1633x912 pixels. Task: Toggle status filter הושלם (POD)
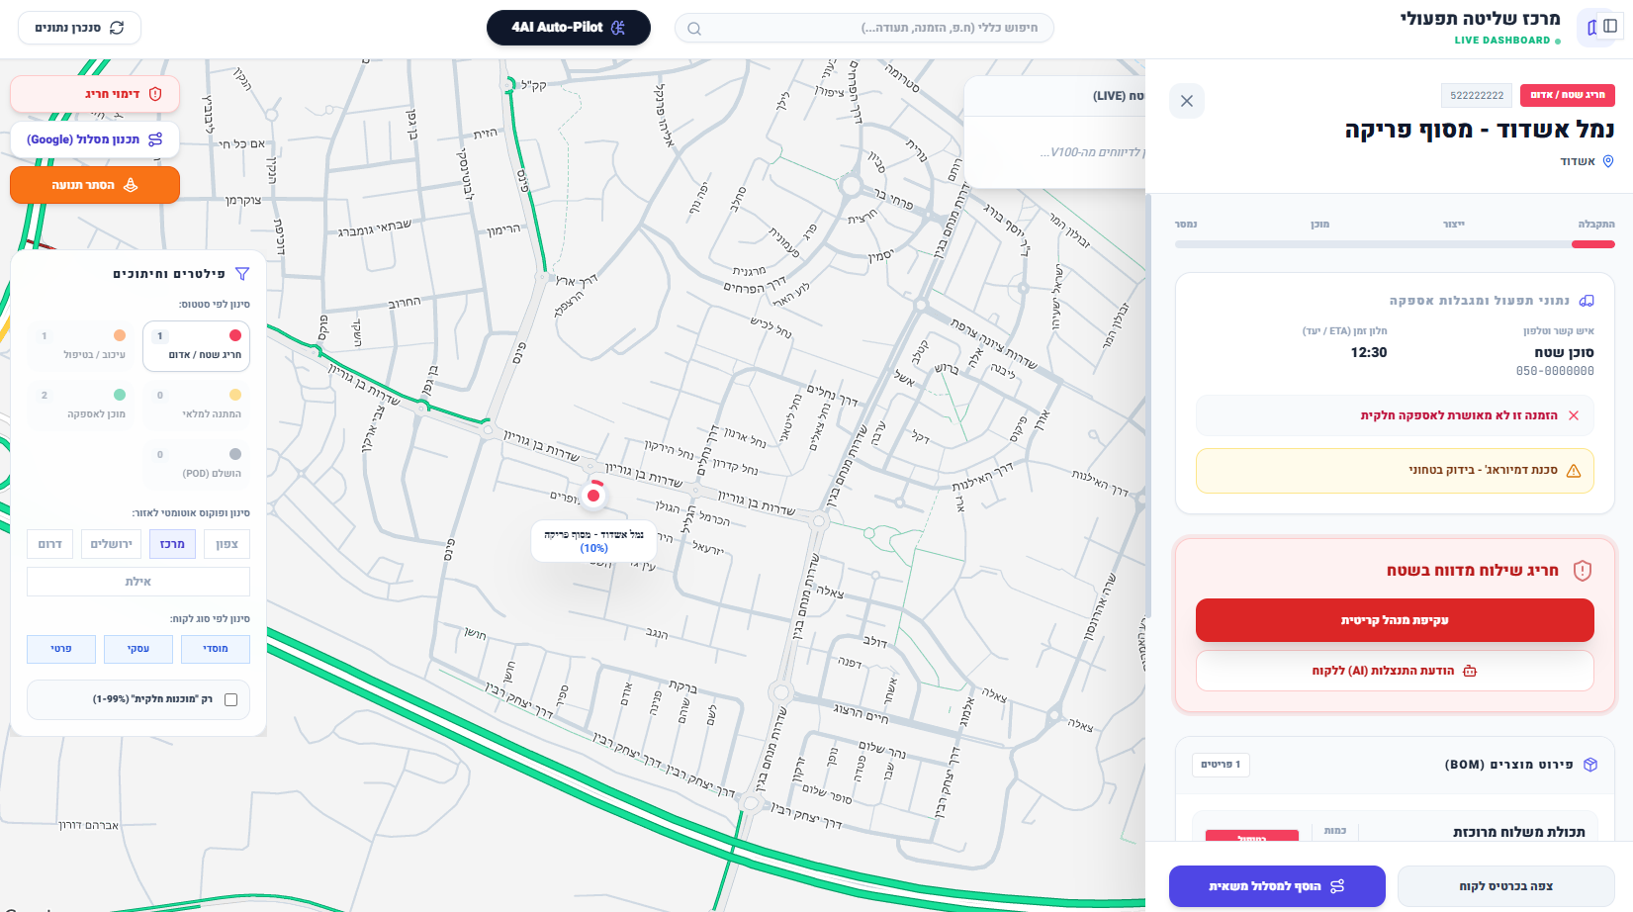click(196, 465)
